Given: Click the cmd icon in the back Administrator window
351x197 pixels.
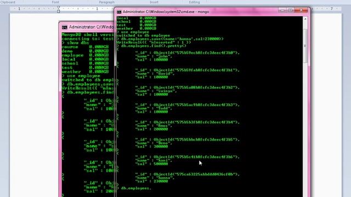Looking at the screenshot, I should coord(65,27).
